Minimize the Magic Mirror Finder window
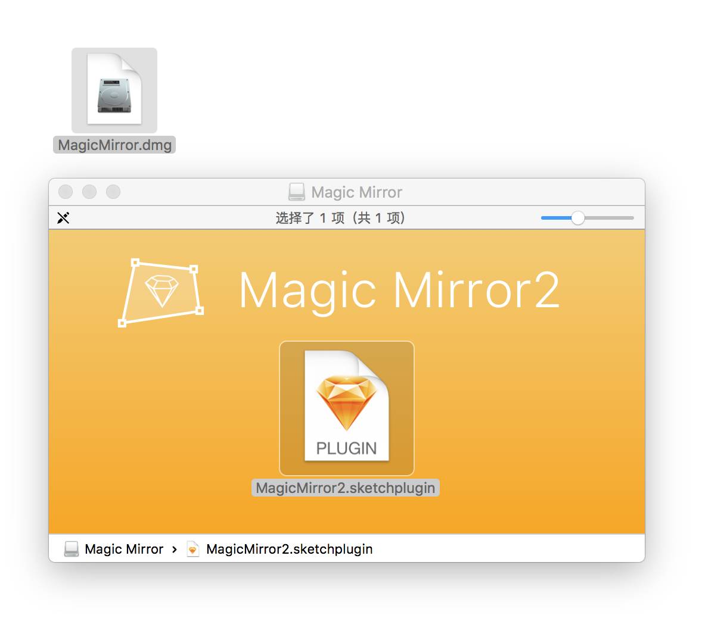 (x=89, y=192)
